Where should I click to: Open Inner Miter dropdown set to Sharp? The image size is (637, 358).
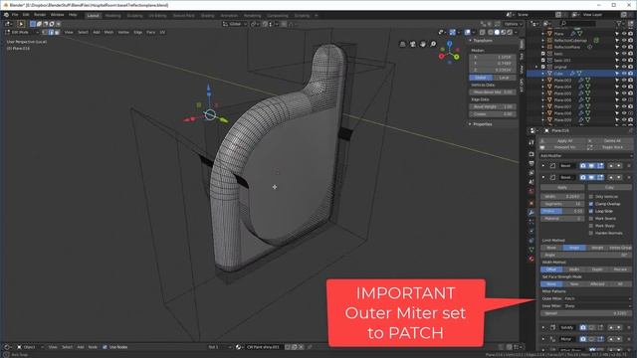[x=598, y=306]
